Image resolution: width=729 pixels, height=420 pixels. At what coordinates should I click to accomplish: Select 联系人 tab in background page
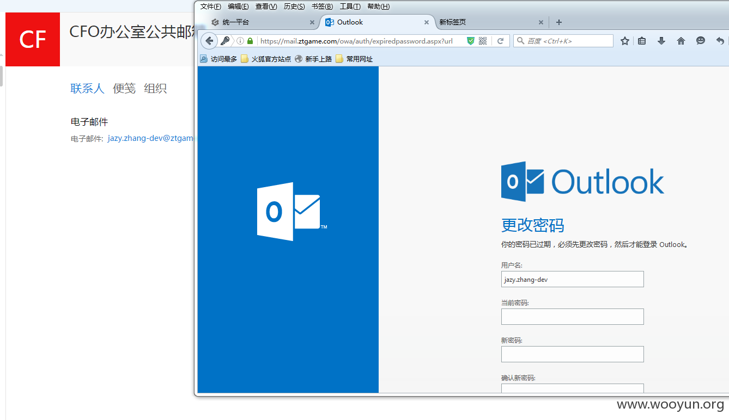coord(87,88)
